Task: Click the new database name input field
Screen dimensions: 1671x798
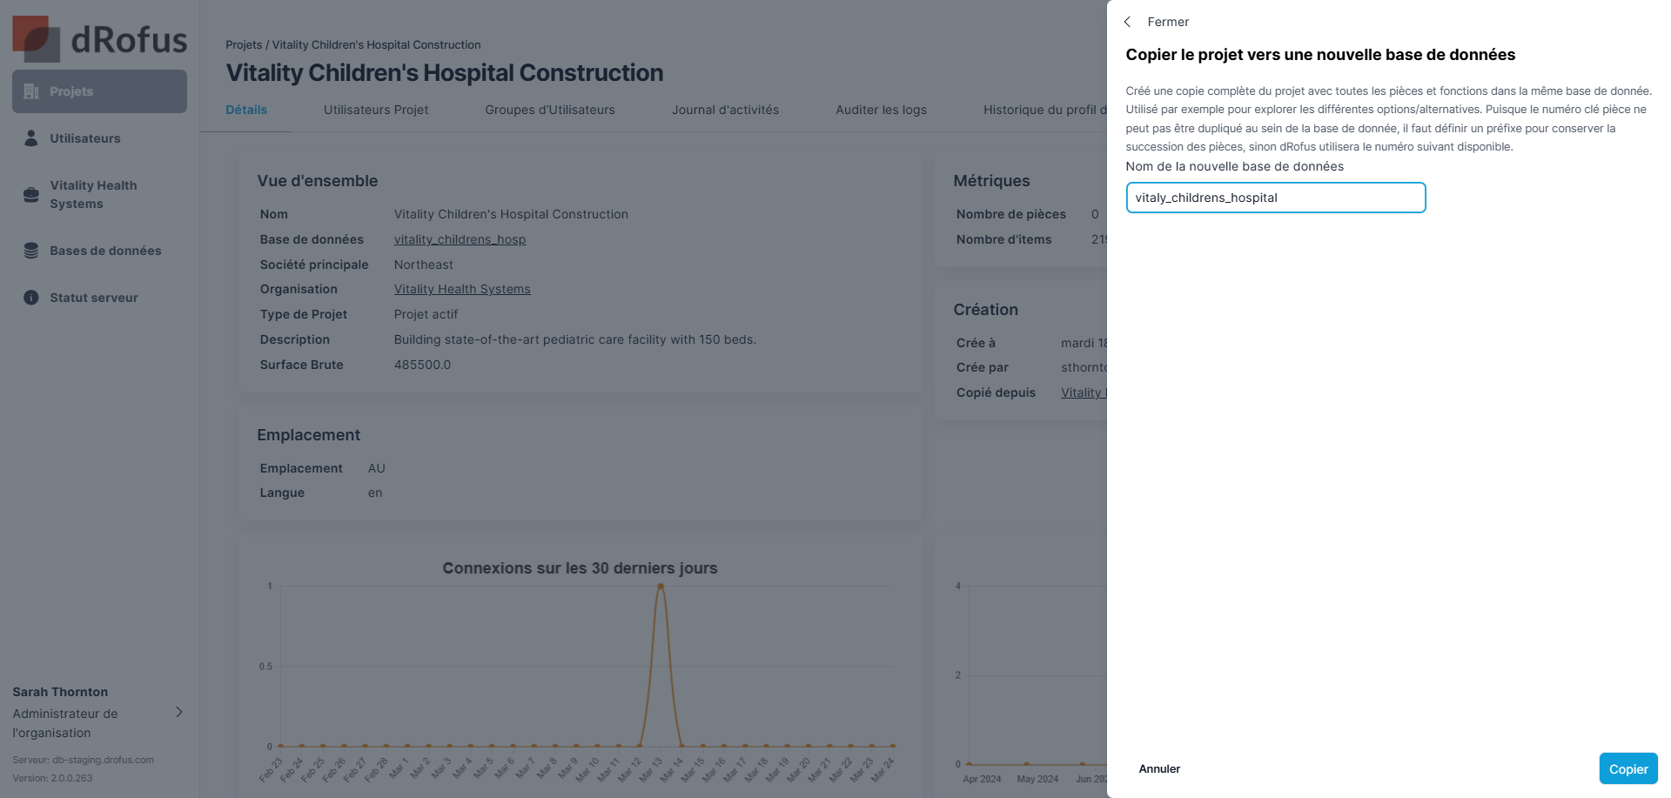Action: 1275,198
